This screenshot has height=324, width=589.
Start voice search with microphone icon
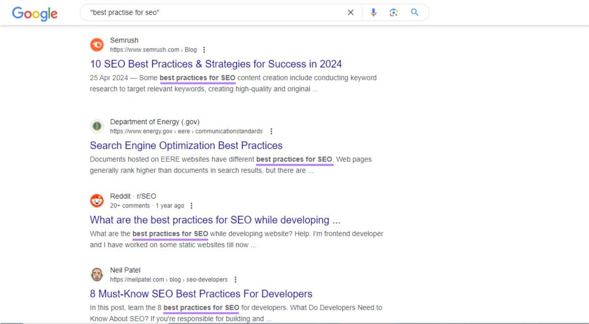tap(373, 13)
